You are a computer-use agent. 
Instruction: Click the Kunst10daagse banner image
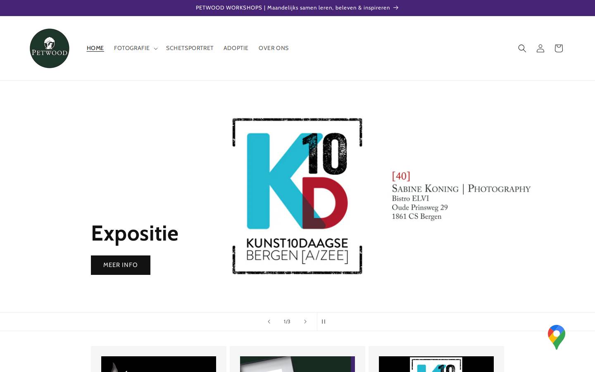click(x=297, y=196)
